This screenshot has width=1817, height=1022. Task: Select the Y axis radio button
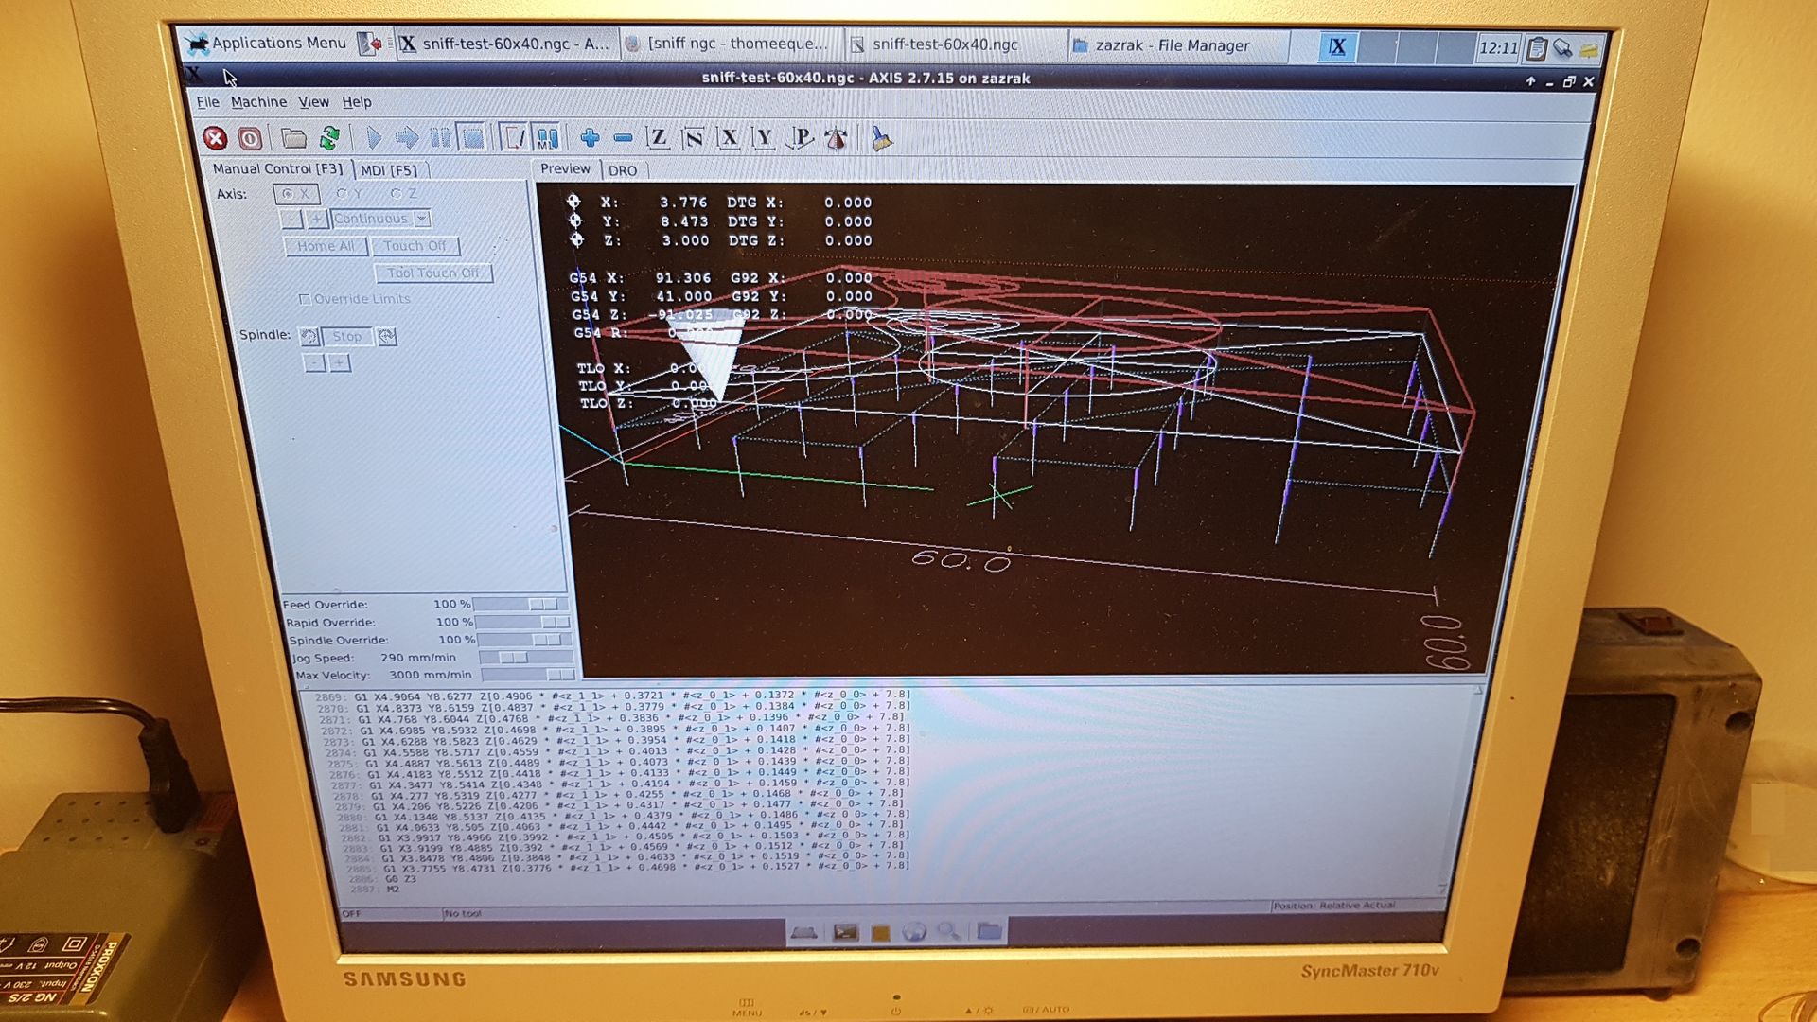[x=343, y=194]
